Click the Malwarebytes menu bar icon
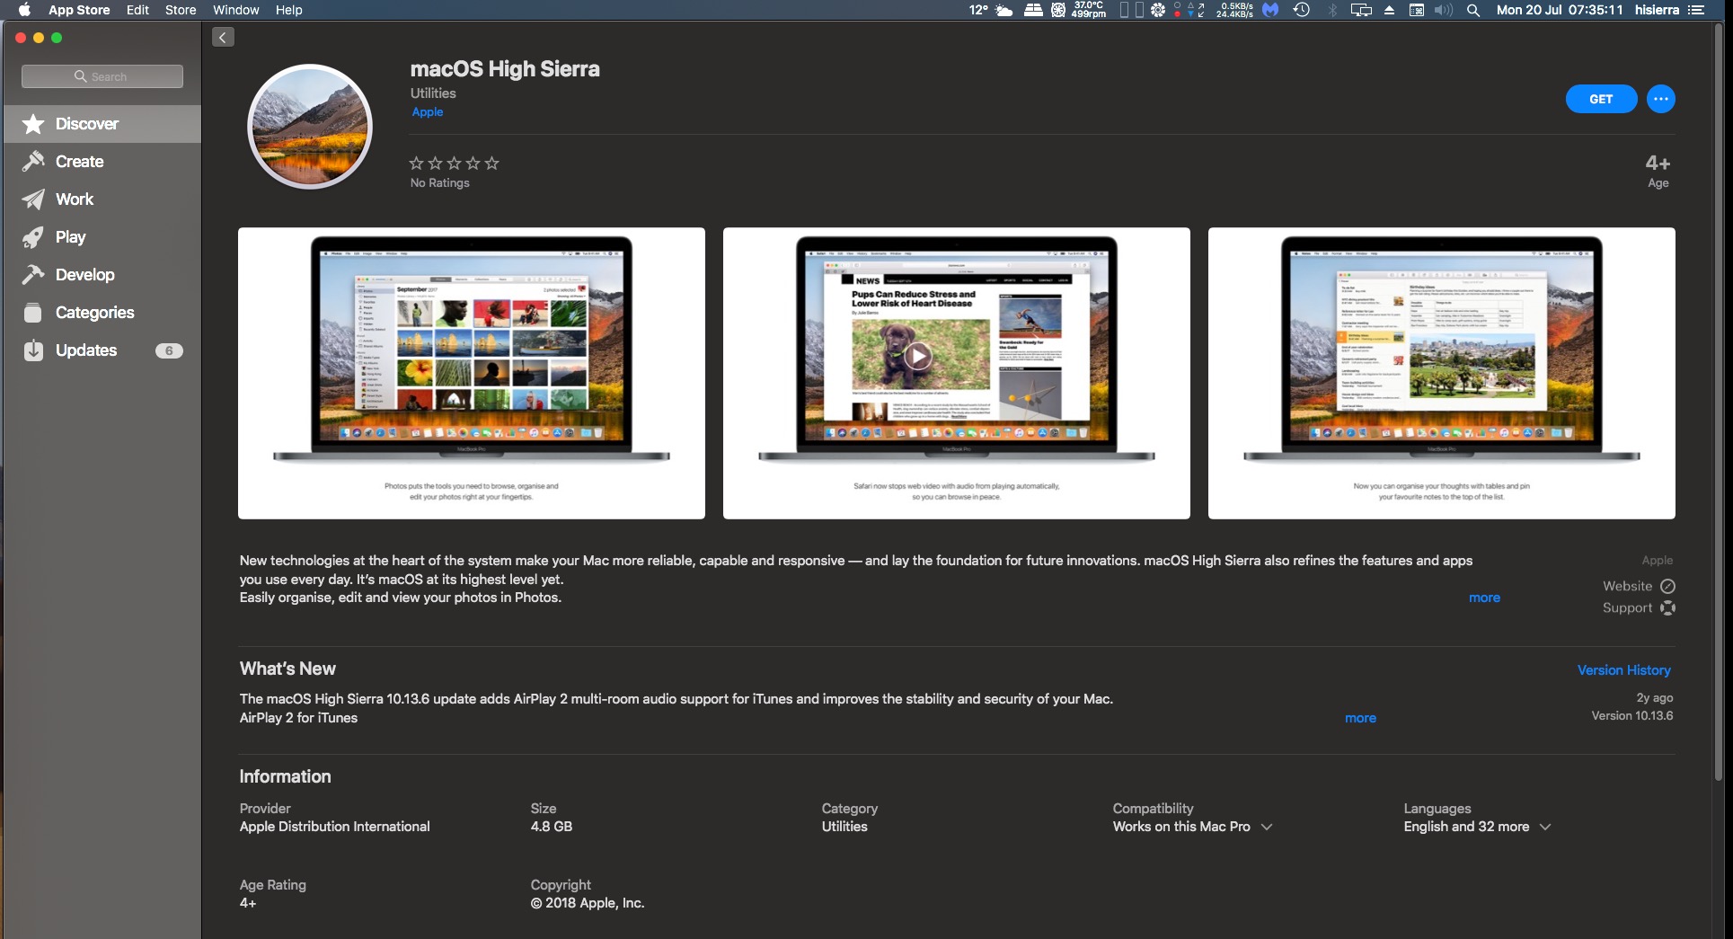This screenshot has height=939, width=1733. 1270,10
